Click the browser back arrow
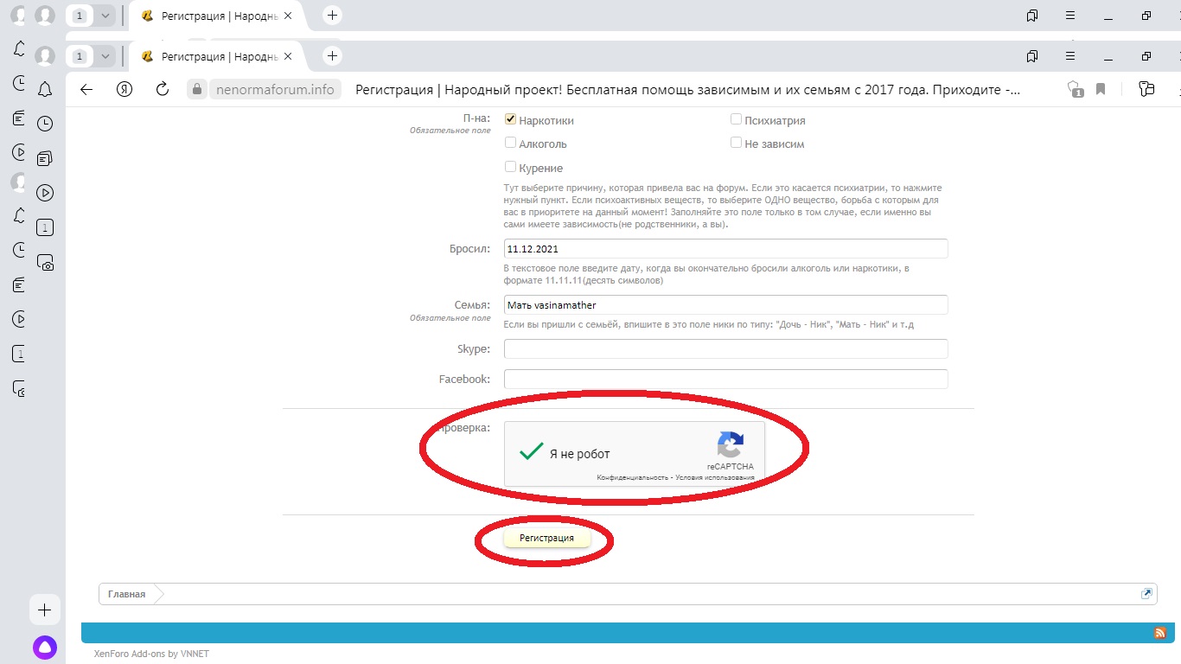 click(86, 89)
